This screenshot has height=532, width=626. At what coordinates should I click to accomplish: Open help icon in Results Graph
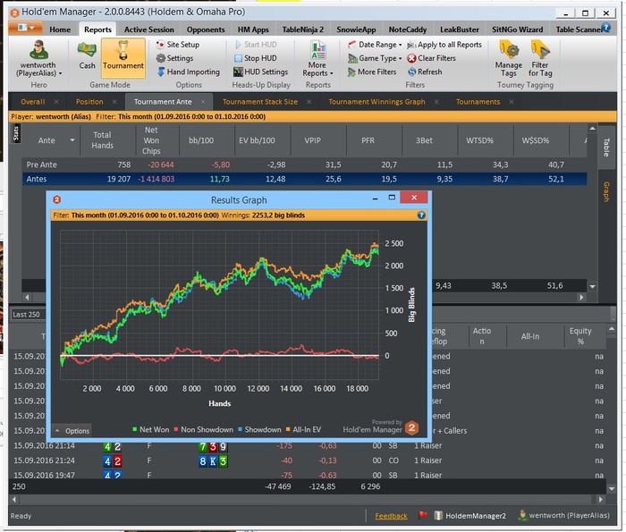pos(421,215)
